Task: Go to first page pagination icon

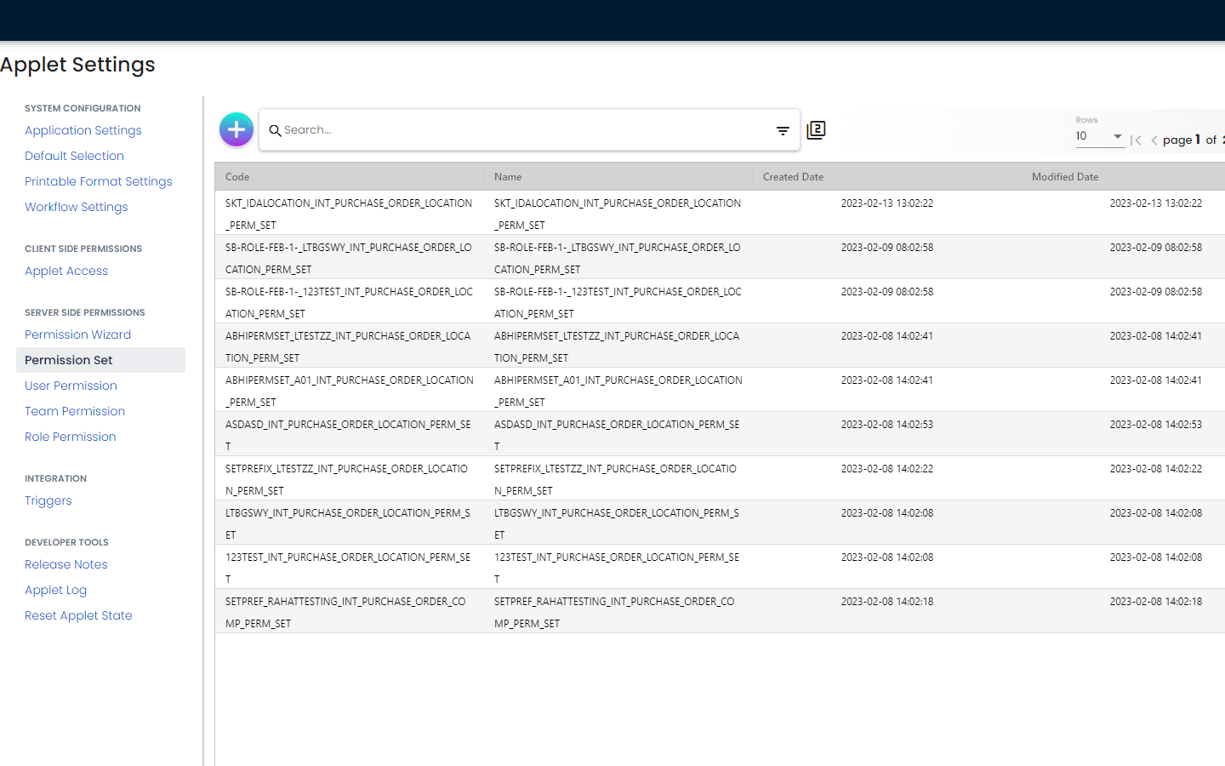Action: 1136,140
